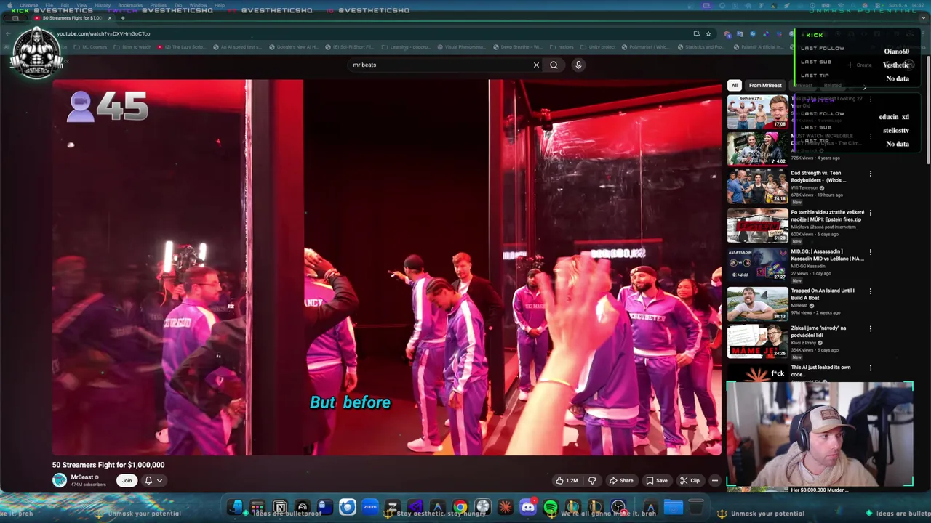The image size is (931, 523).
Task: Open MID.GG Assassadin Kassadin video
Action: pos(757,264)
